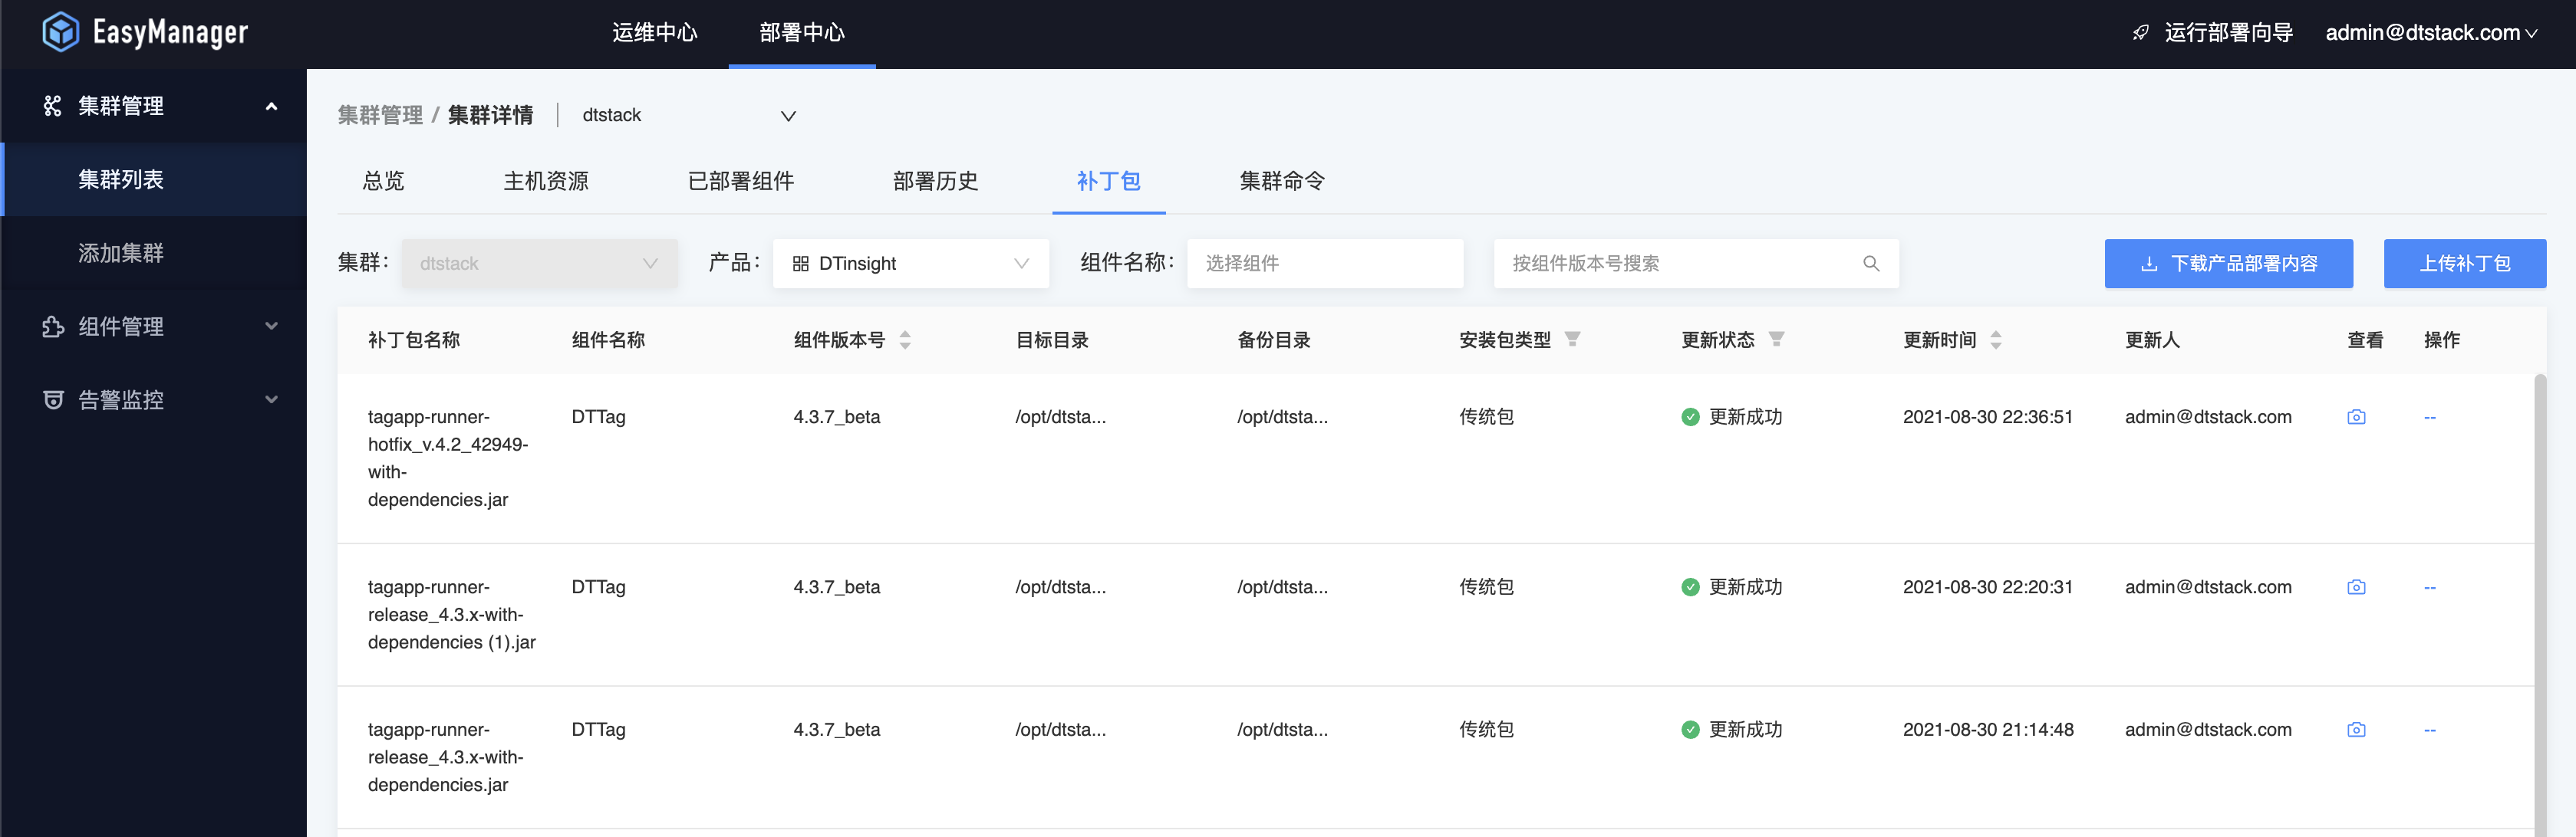Go to 运维中心 in top navigation
The height and width of the screenshot is (837, 2576).
[x=654, y=33]
